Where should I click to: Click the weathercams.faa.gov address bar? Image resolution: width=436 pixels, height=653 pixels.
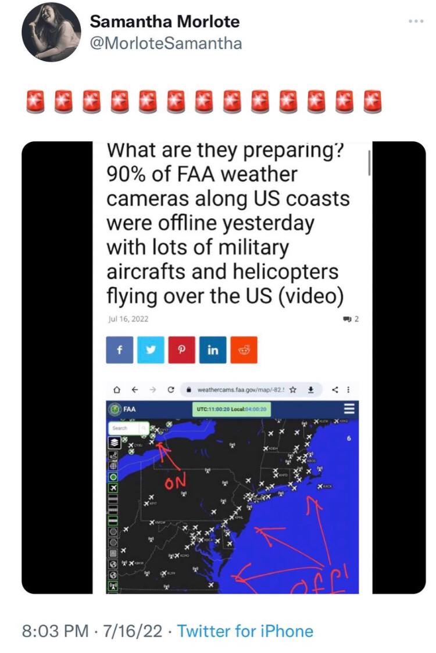[x=240, y=390]
